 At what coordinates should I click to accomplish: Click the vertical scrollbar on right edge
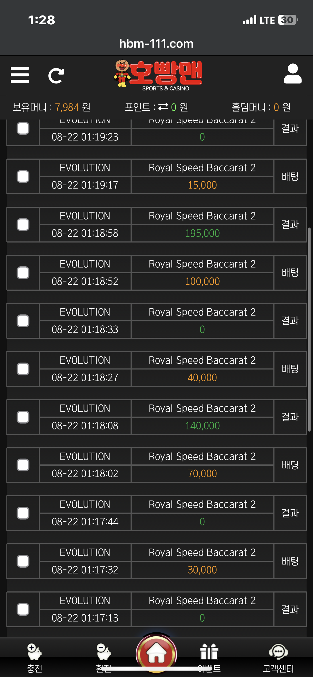point(309,329)
